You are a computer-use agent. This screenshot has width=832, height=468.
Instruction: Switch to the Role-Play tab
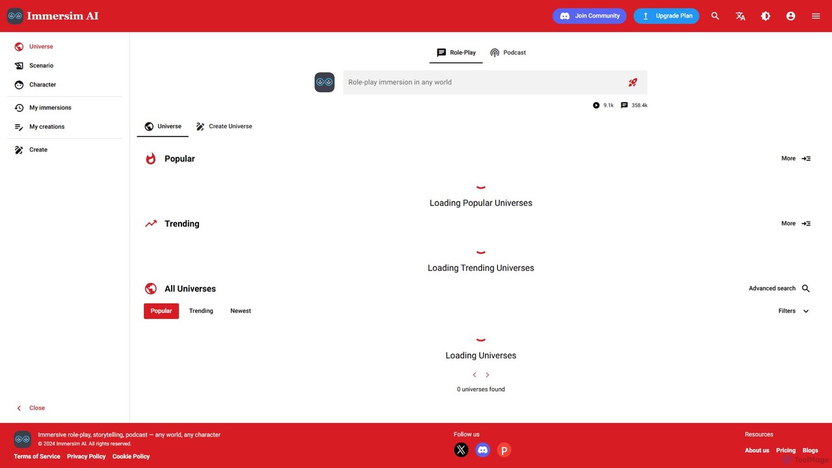point(456,53)
